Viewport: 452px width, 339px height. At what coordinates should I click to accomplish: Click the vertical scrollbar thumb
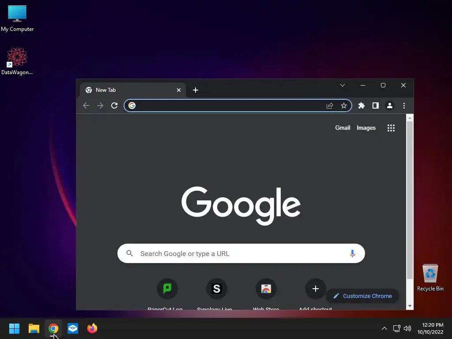tap(410, 200)
